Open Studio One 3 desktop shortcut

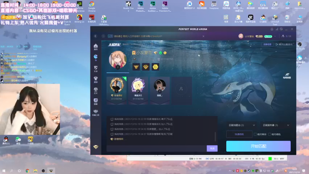[x=128, y=7]
